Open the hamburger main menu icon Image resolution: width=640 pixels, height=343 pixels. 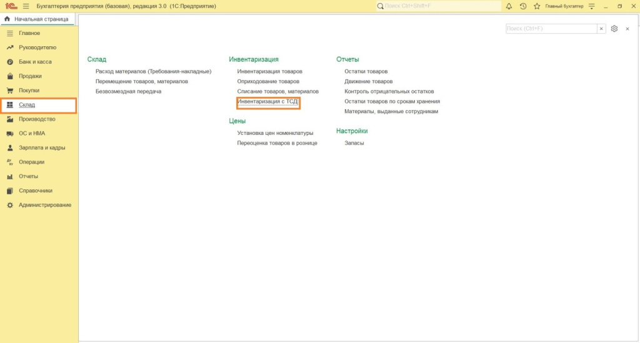[x=26, y=6]
